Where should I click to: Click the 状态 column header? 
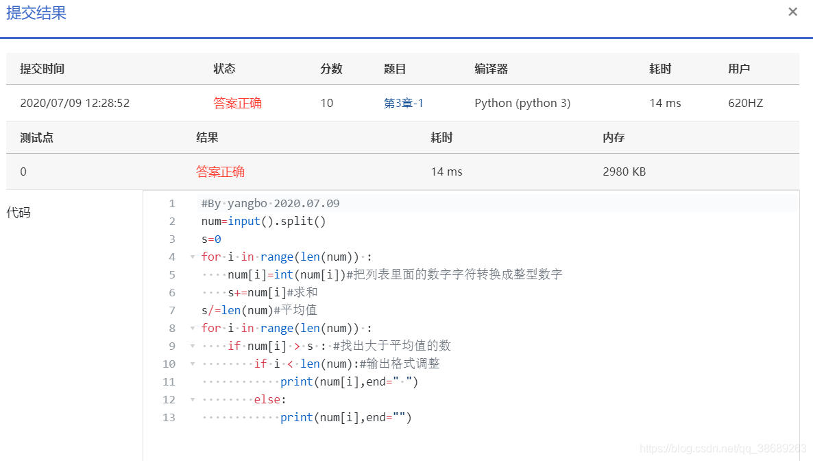click(x=225, y=69)
